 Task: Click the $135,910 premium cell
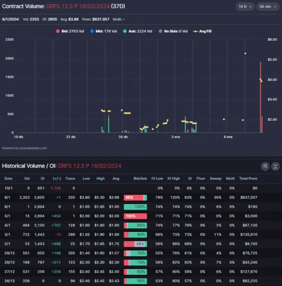(249, 234)
